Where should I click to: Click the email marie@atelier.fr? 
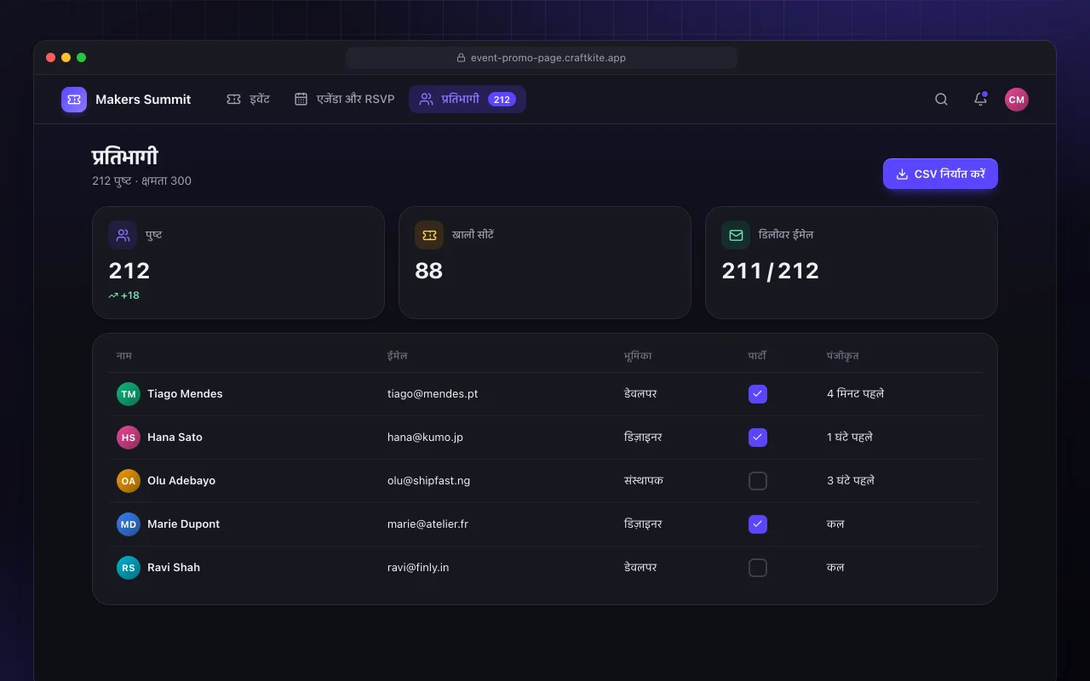click(x=427, y=524)
